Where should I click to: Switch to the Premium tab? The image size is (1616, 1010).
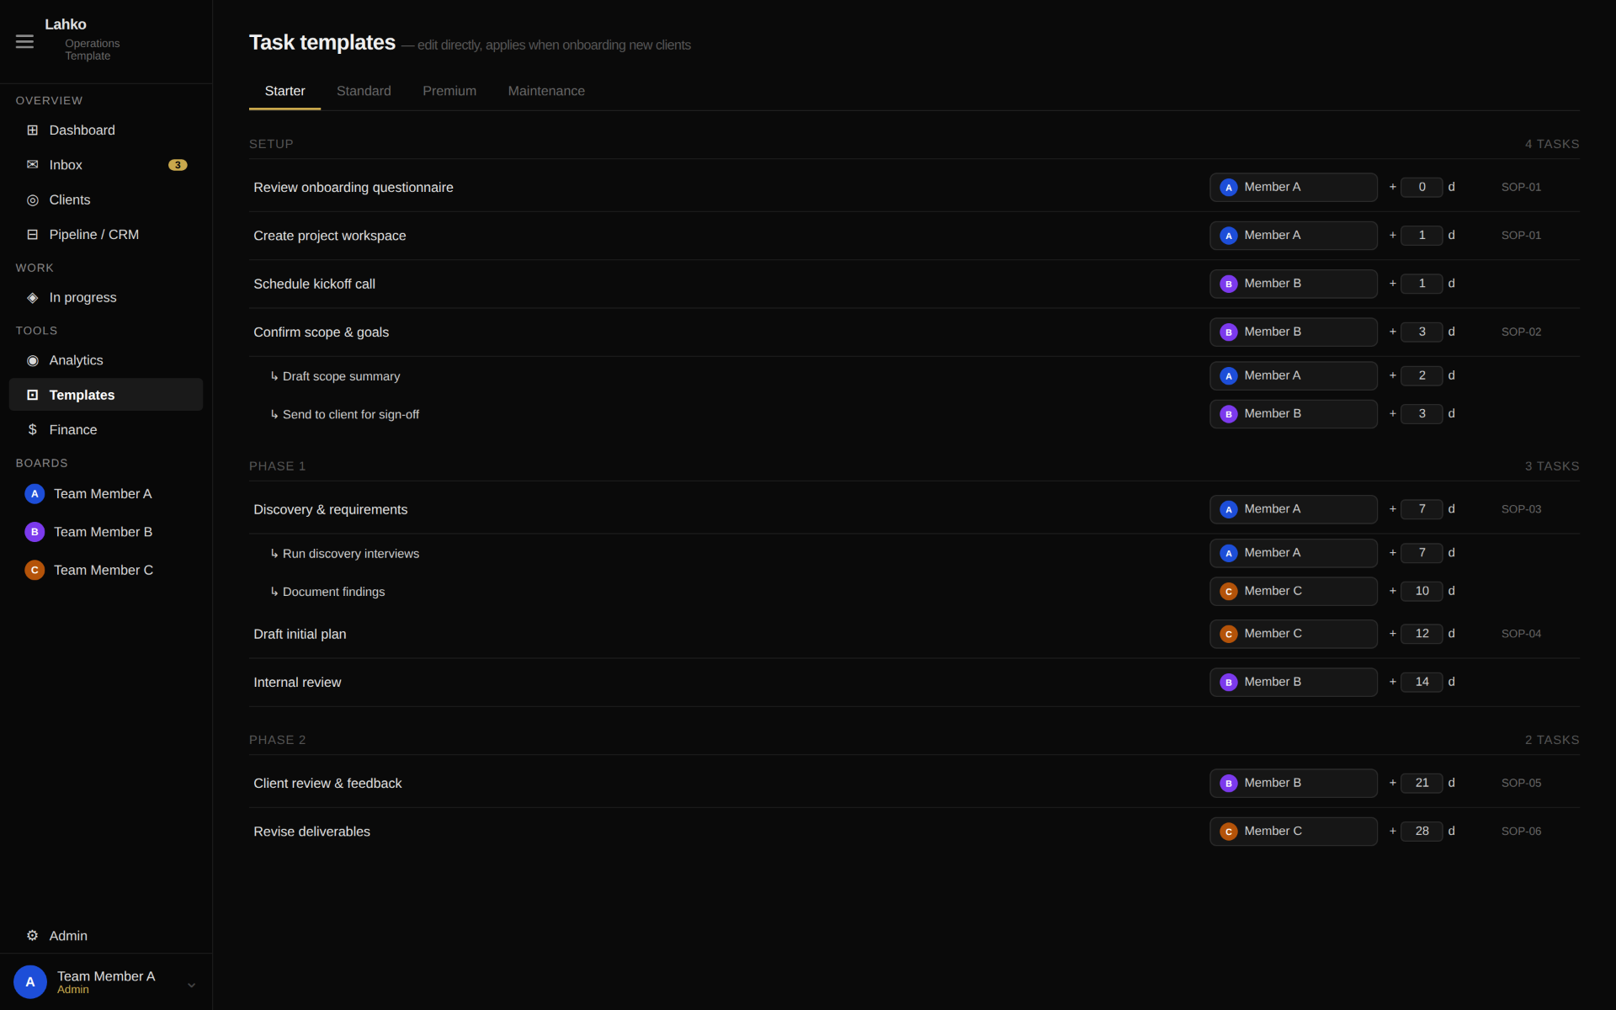point(449,91)
